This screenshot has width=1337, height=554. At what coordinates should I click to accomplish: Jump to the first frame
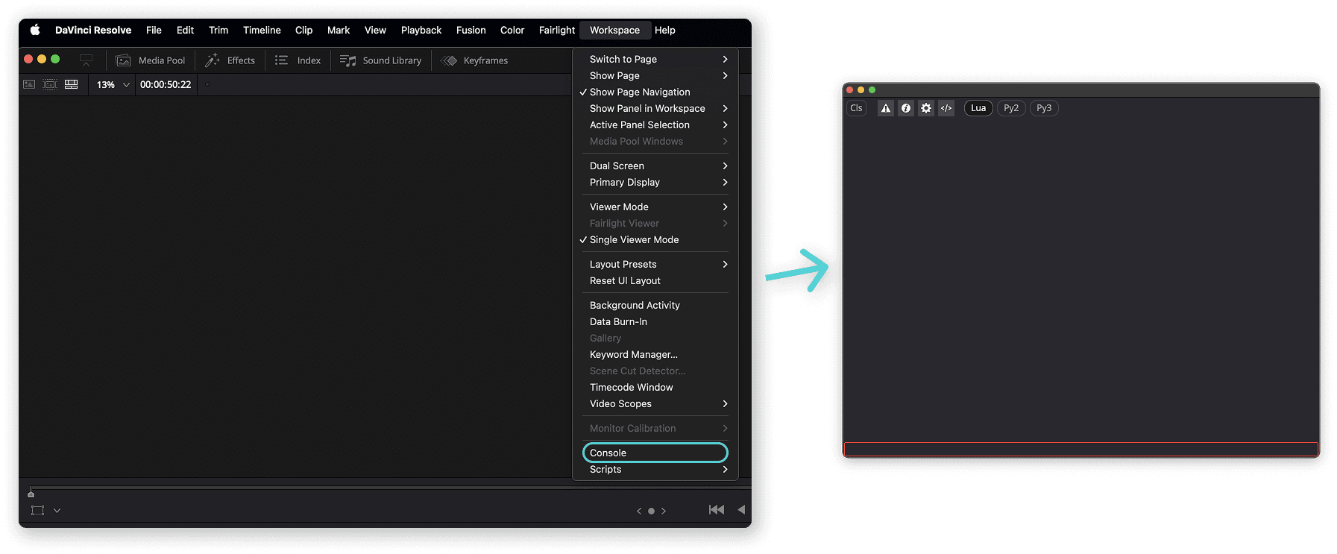[x=717, y=509]
